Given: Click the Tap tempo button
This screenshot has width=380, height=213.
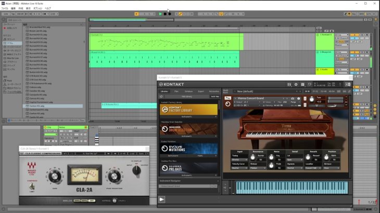Looking at the screenshot, I should click(x=13, y=14).
